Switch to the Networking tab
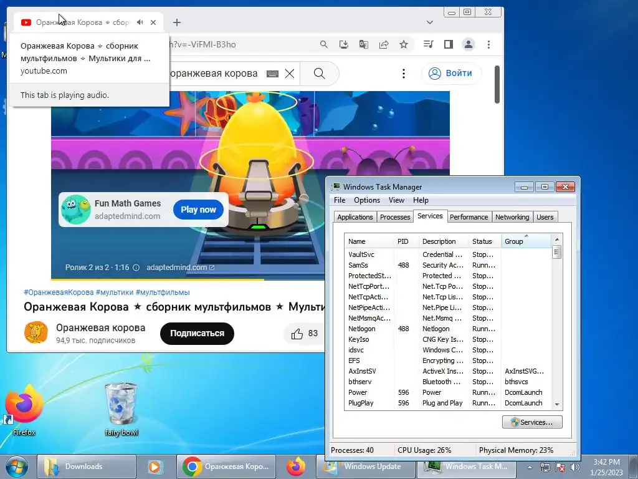This screenshot has width=638, height=479. [512, 217]
